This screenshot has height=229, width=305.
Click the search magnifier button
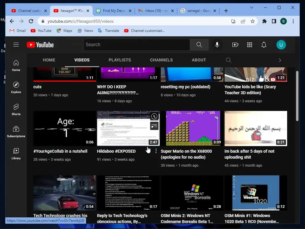tap(199, 45)
